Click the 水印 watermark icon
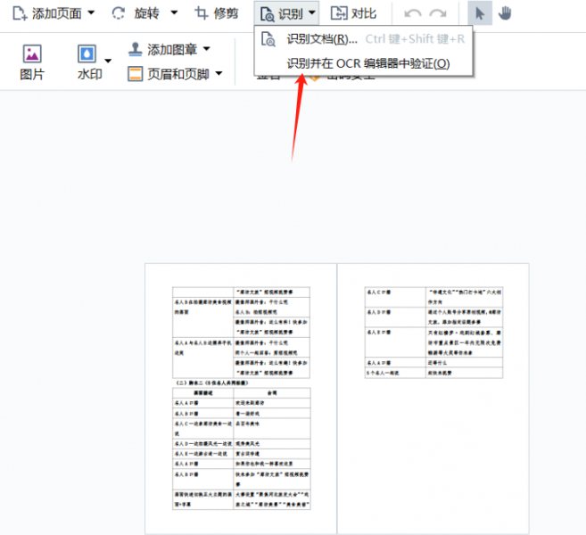Image resolution: width=586 pixels, height=535 pixels. (x=87, y=53)
